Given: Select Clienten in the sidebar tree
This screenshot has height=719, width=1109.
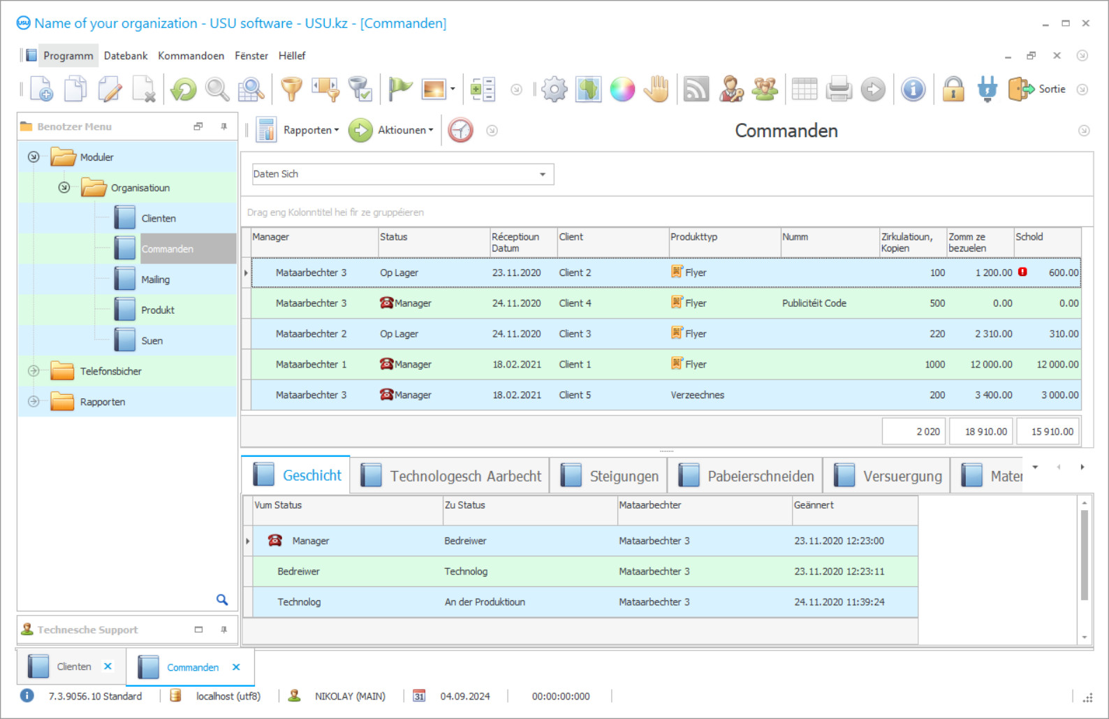Looking at the screenshot, I should pos(159,219).
